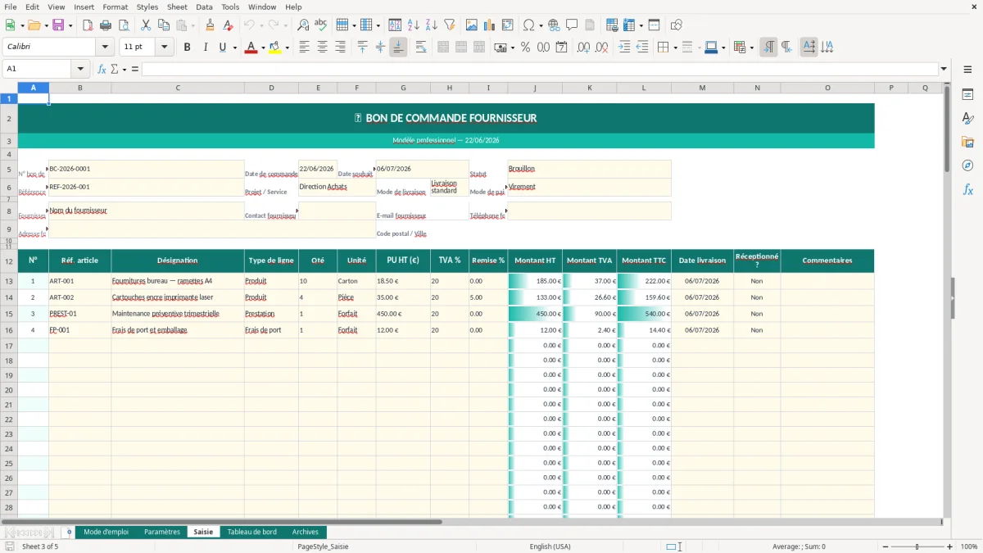983x553 pixels.
Task: Click the status bar zoom in plus
Action: pos(950,546)
